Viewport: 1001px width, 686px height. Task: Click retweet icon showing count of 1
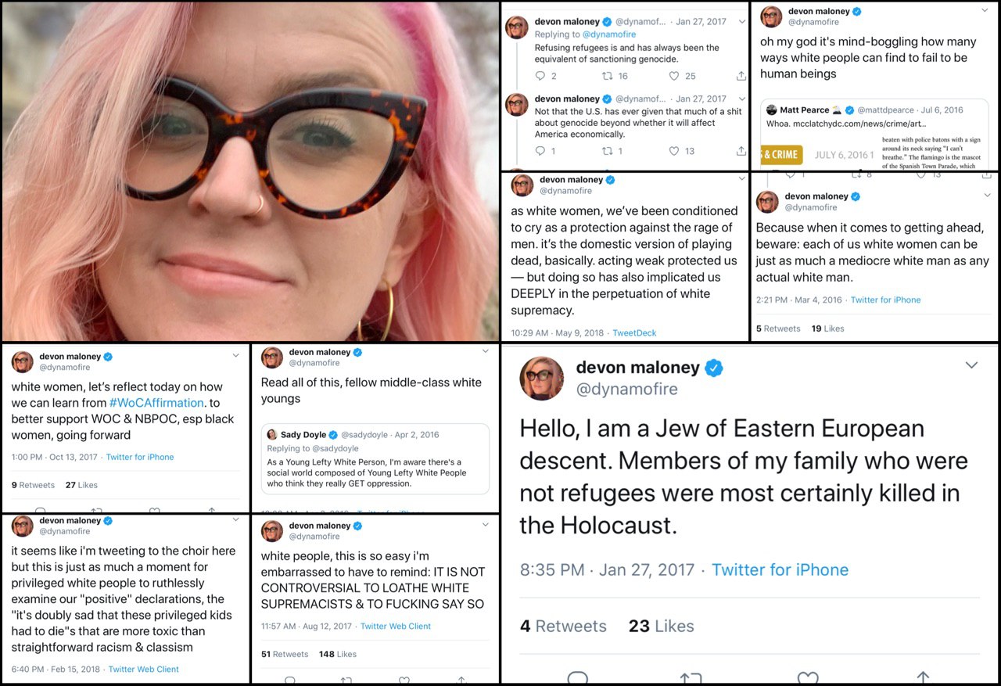click(x=606, y=151)
